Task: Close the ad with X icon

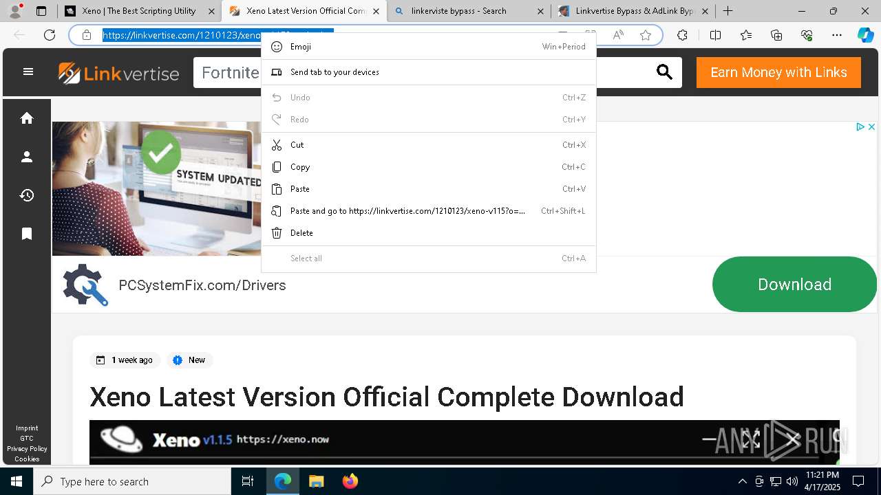Action: pyautogui.click(x=871, y=126)
